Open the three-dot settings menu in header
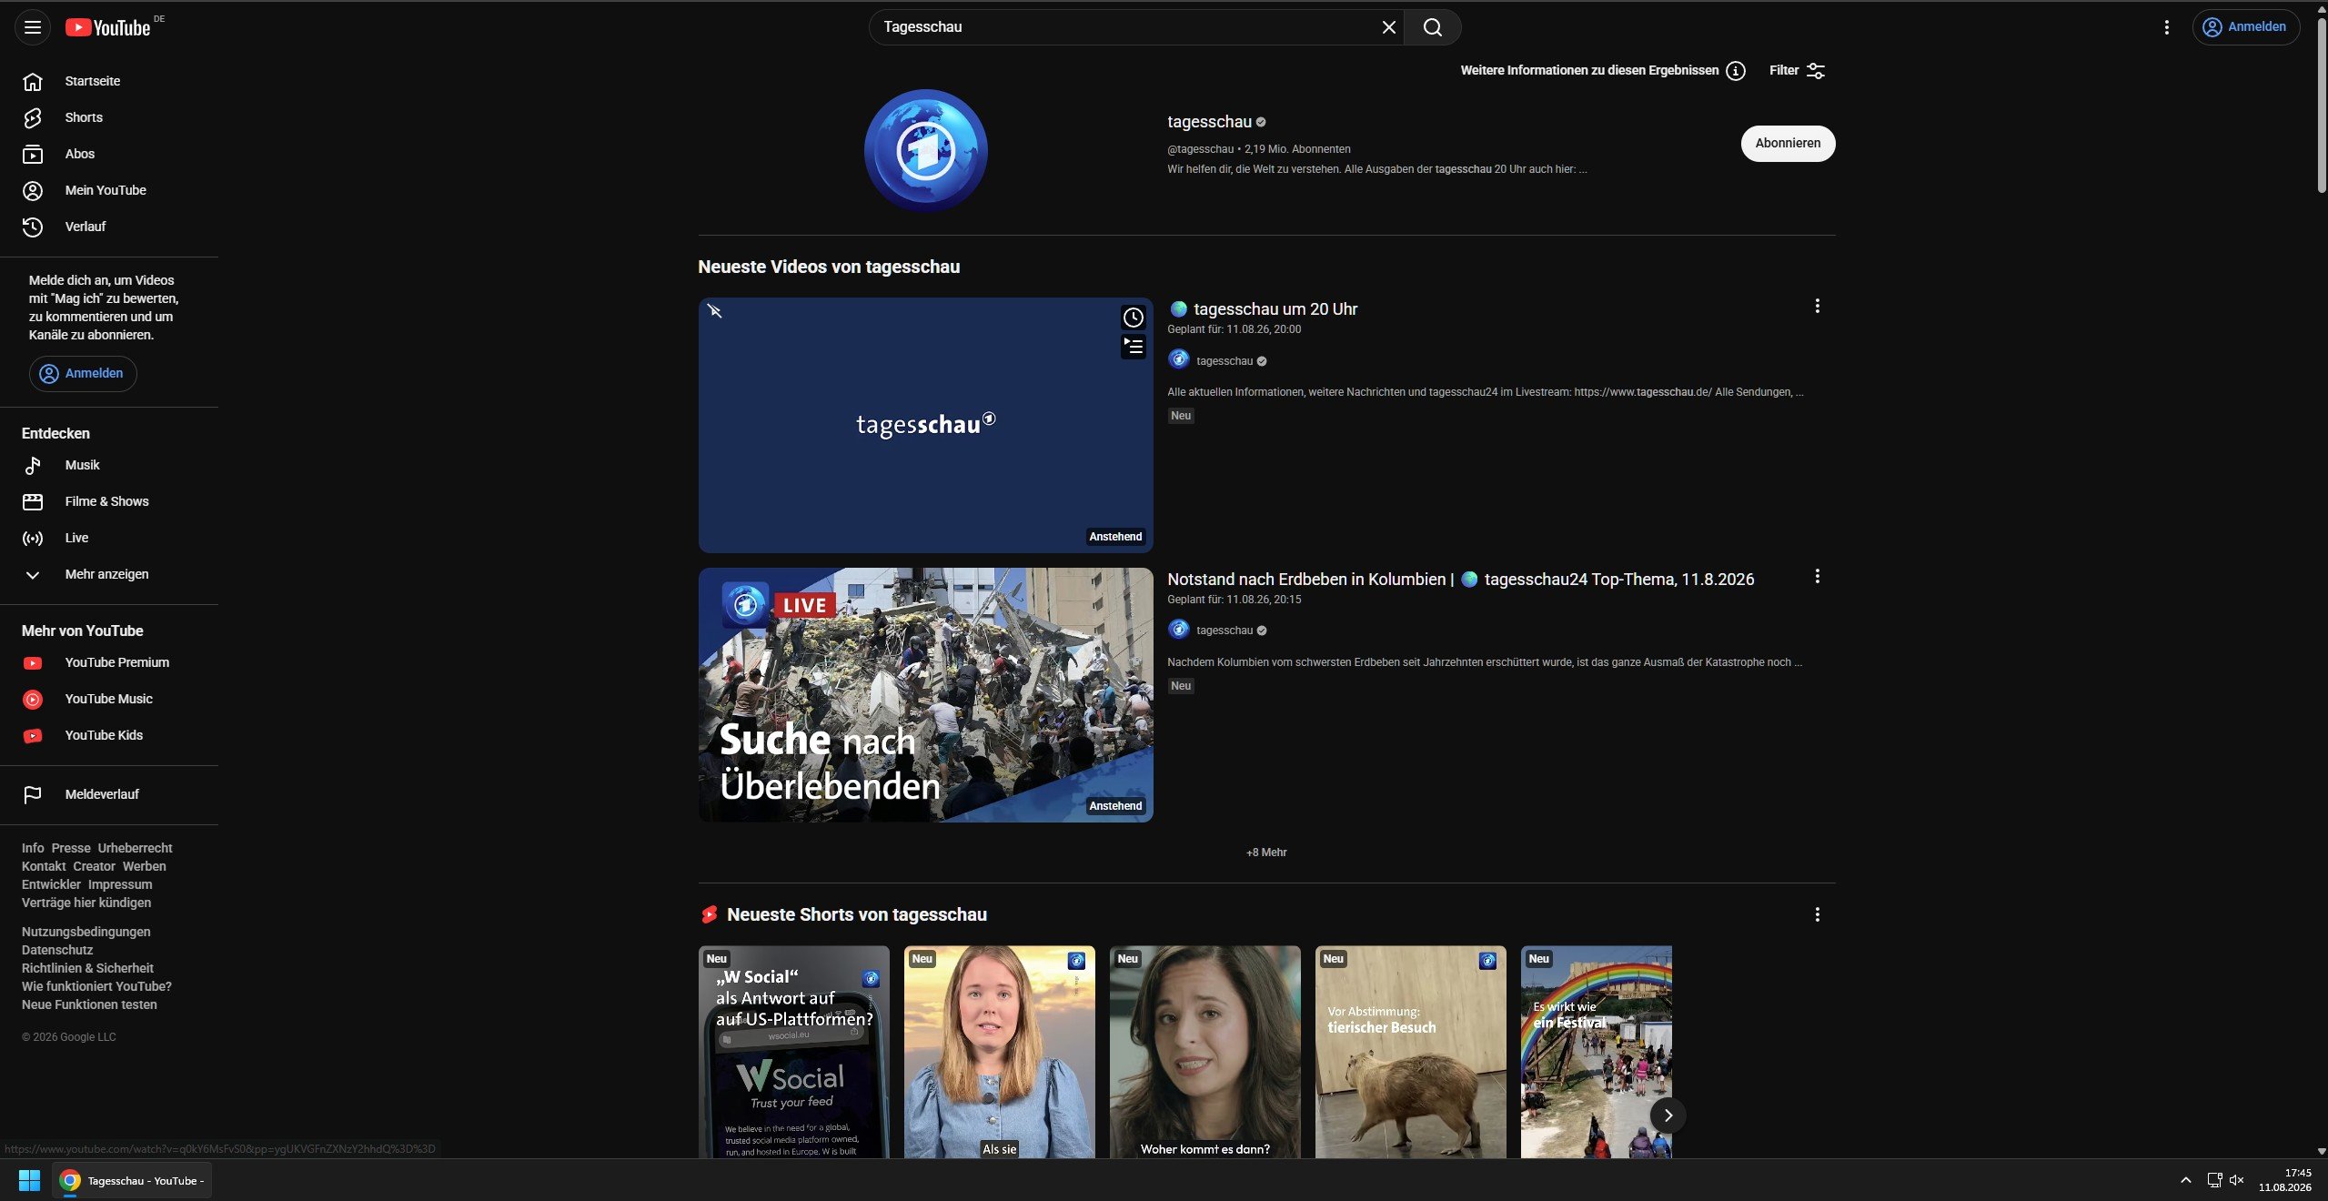Image resolution: width=2328 pixels, height=1201 pixels. [2166, 27]
